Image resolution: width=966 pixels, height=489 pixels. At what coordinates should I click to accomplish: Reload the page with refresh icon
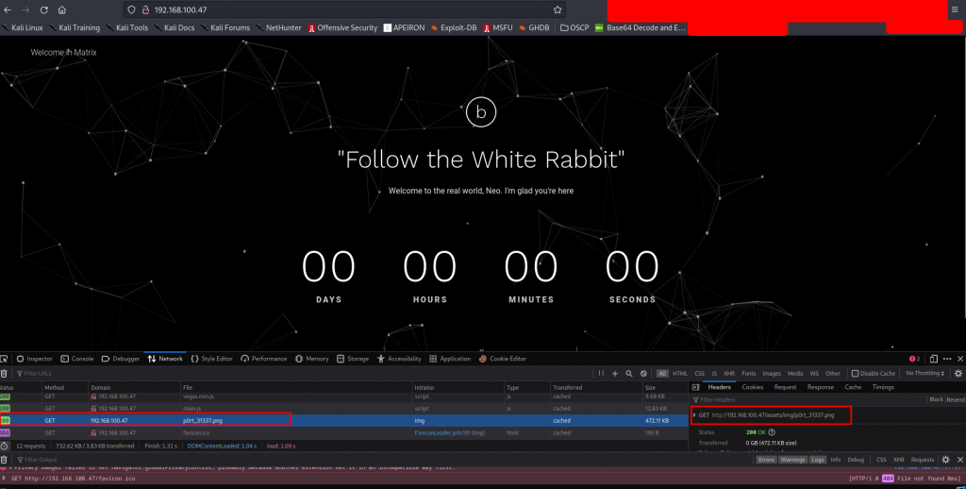[x=43, y=9]
